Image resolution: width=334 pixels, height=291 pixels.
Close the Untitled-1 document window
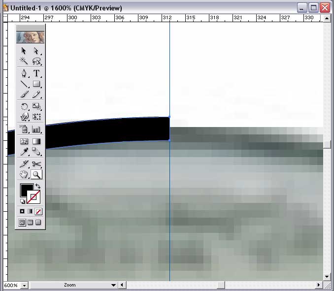coord(325,8)
